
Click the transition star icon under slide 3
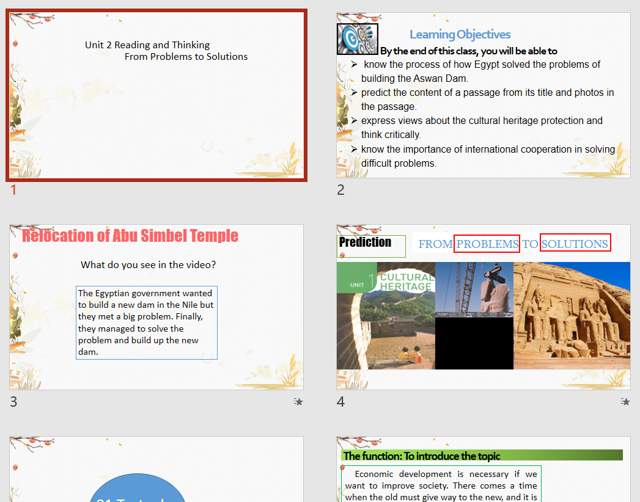coord(298,402)
